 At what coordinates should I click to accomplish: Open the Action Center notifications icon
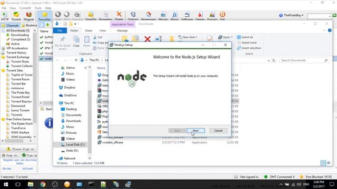click(332, 184)
